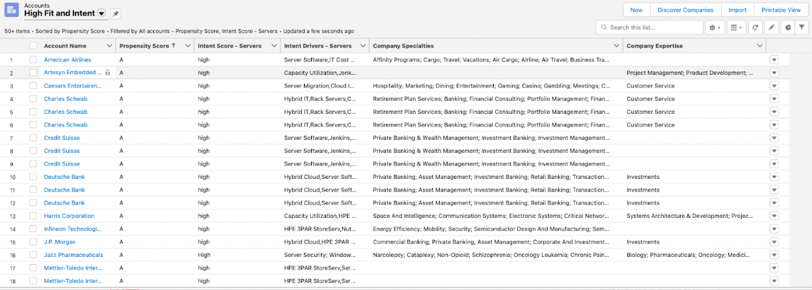Check row 17 Mettler-Toledo checkbox
This screenshot has width=812, height=290.
coord(33,268)
